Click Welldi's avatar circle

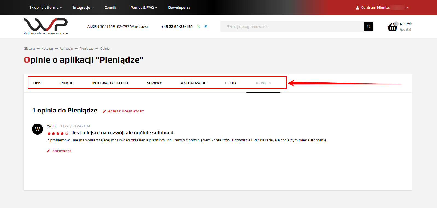click(x=37, y=129)
